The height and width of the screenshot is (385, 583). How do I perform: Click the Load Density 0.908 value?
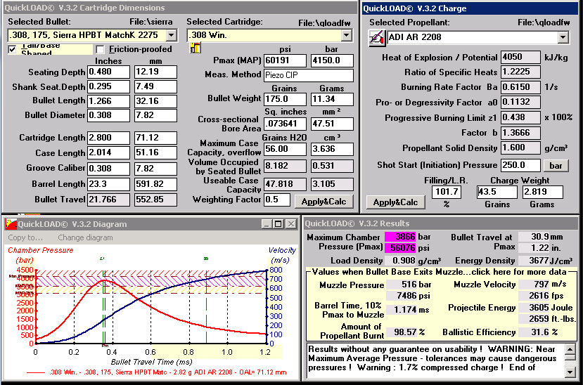[402, 261]
